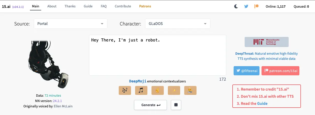The width and height of the screenshot is (315, 115).
Task: Select the victory hand emoji contextualizer
Action: (x=158, y=90)
